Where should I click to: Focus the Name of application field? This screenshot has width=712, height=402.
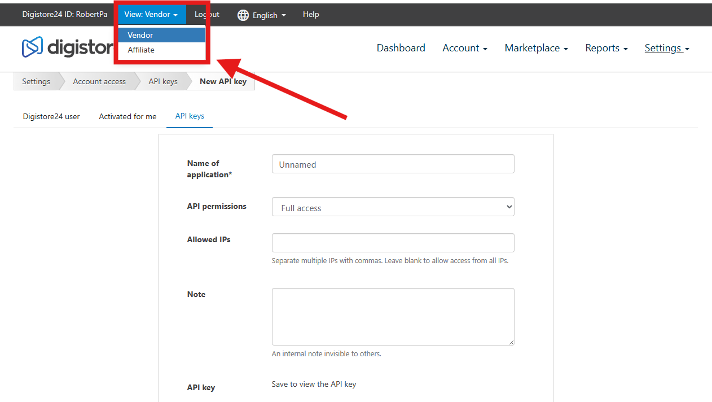(393, 164)
